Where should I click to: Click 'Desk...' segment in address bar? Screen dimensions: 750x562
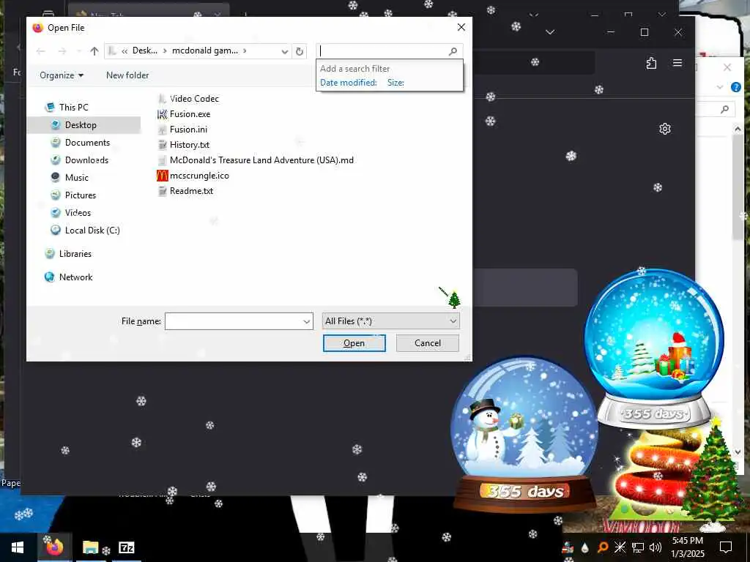(x=144, y=50)
